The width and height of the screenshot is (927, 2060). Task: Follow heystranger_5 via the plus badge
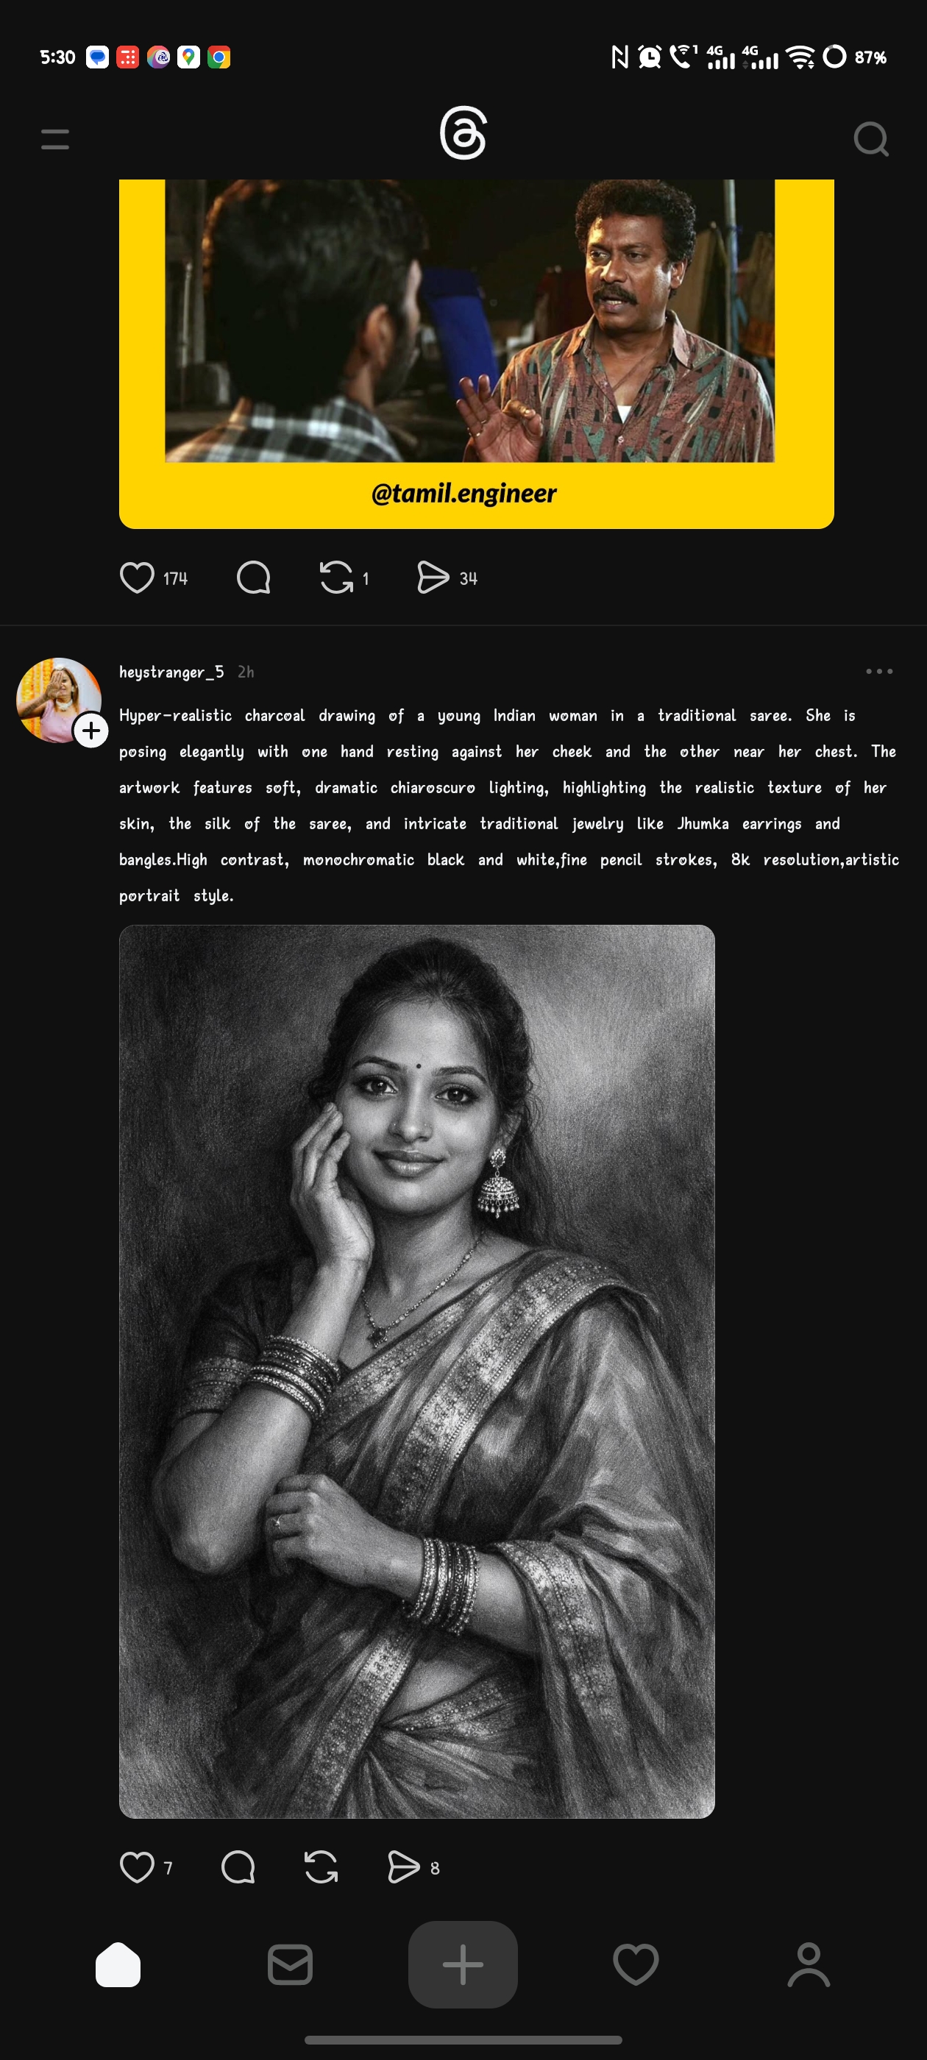point(91,730)
